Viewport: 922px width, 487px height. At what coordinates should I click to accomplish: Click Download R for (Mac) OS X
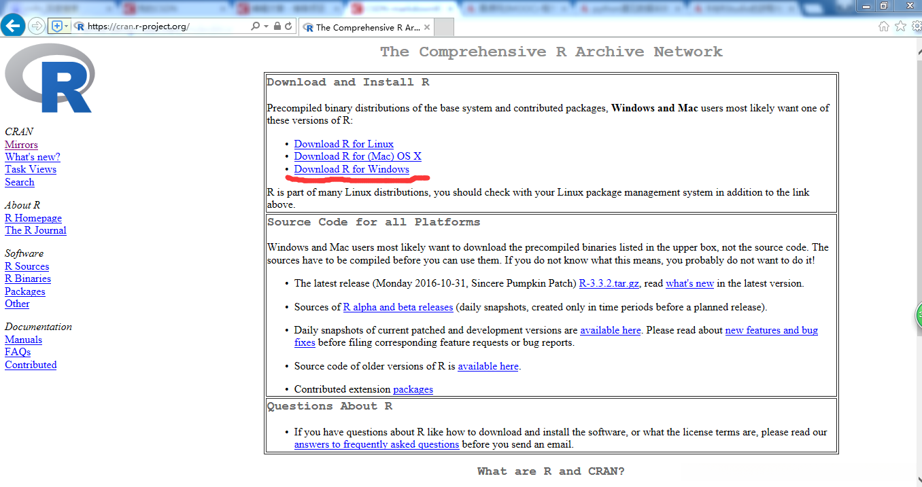(358, 156)
